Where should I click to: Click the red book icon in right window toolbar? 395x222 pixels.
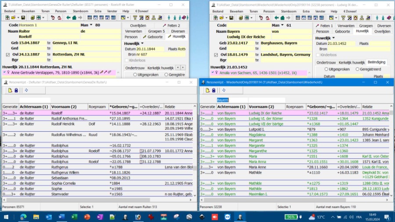388,18
